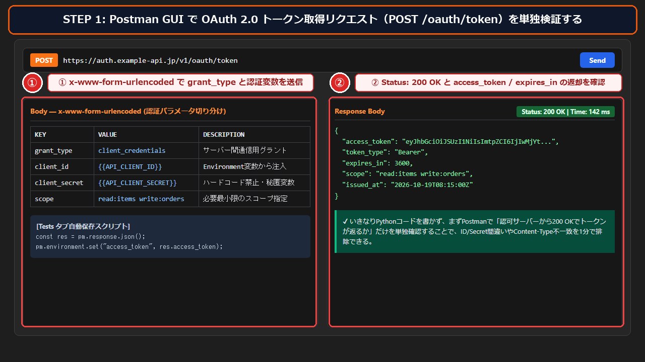The image size is (645, 362).
Task: Click the oauth/token request URL field
Action: pyautogui.click(x=150, y=60)
